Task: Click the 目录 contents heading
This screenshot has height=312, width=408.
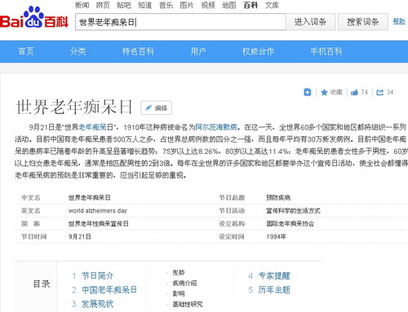Action: 42,284
